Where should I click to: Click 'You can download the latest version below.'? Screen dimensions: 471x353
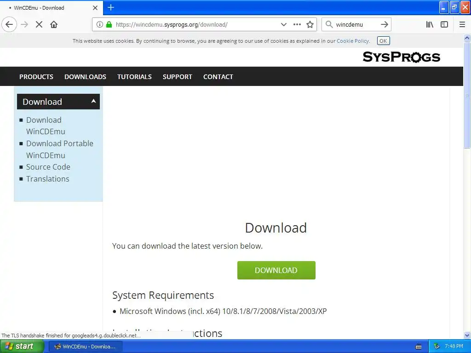tap(188, 246)
